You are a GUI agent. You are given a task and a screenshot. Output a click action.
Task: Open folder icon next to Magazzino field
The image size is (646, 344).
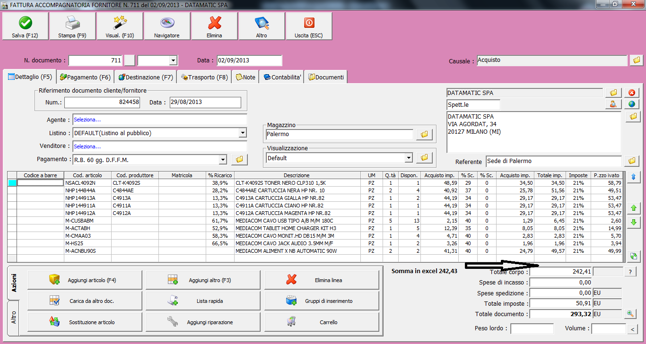click(424, 135)
